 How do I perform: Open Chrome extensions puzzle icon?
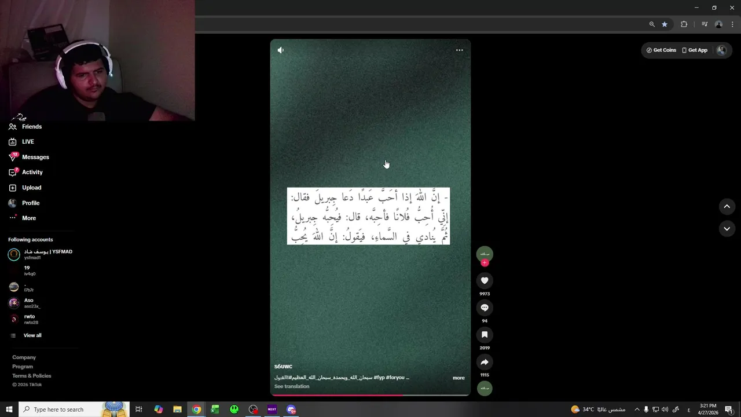[x=684, y=24]
